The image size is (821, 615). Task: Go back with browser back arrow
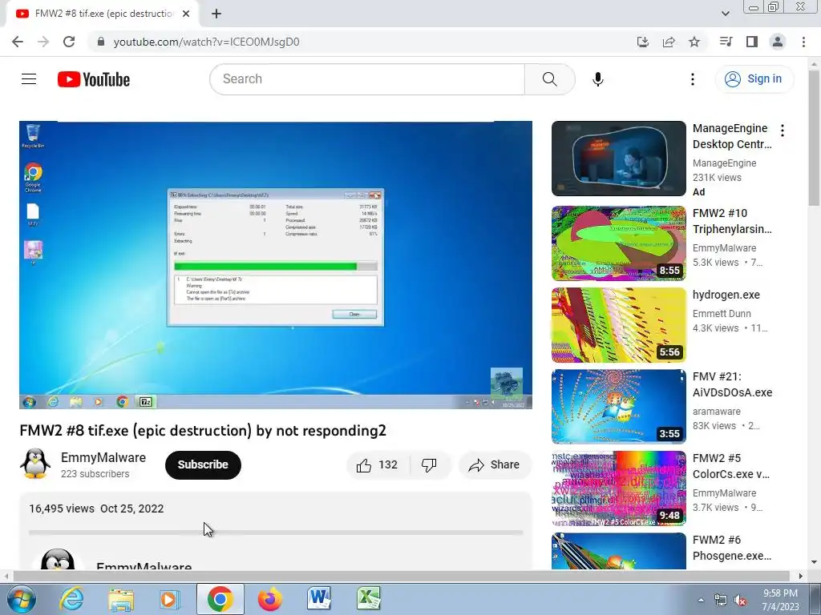click(18, 42)
